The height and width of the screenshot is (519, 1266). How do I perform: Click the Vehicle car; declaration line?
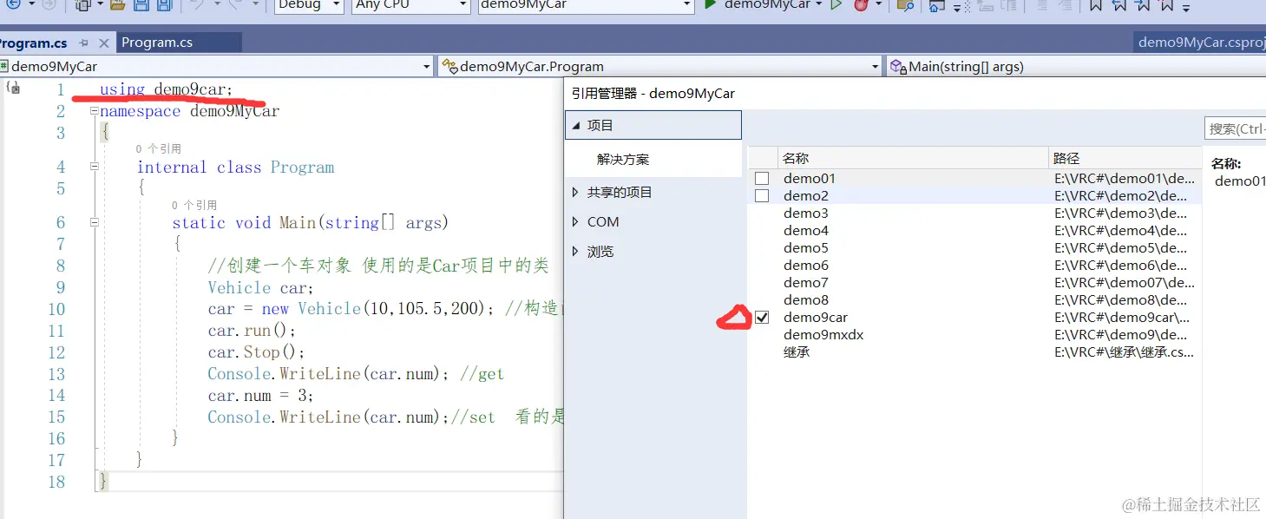(260, 287)
